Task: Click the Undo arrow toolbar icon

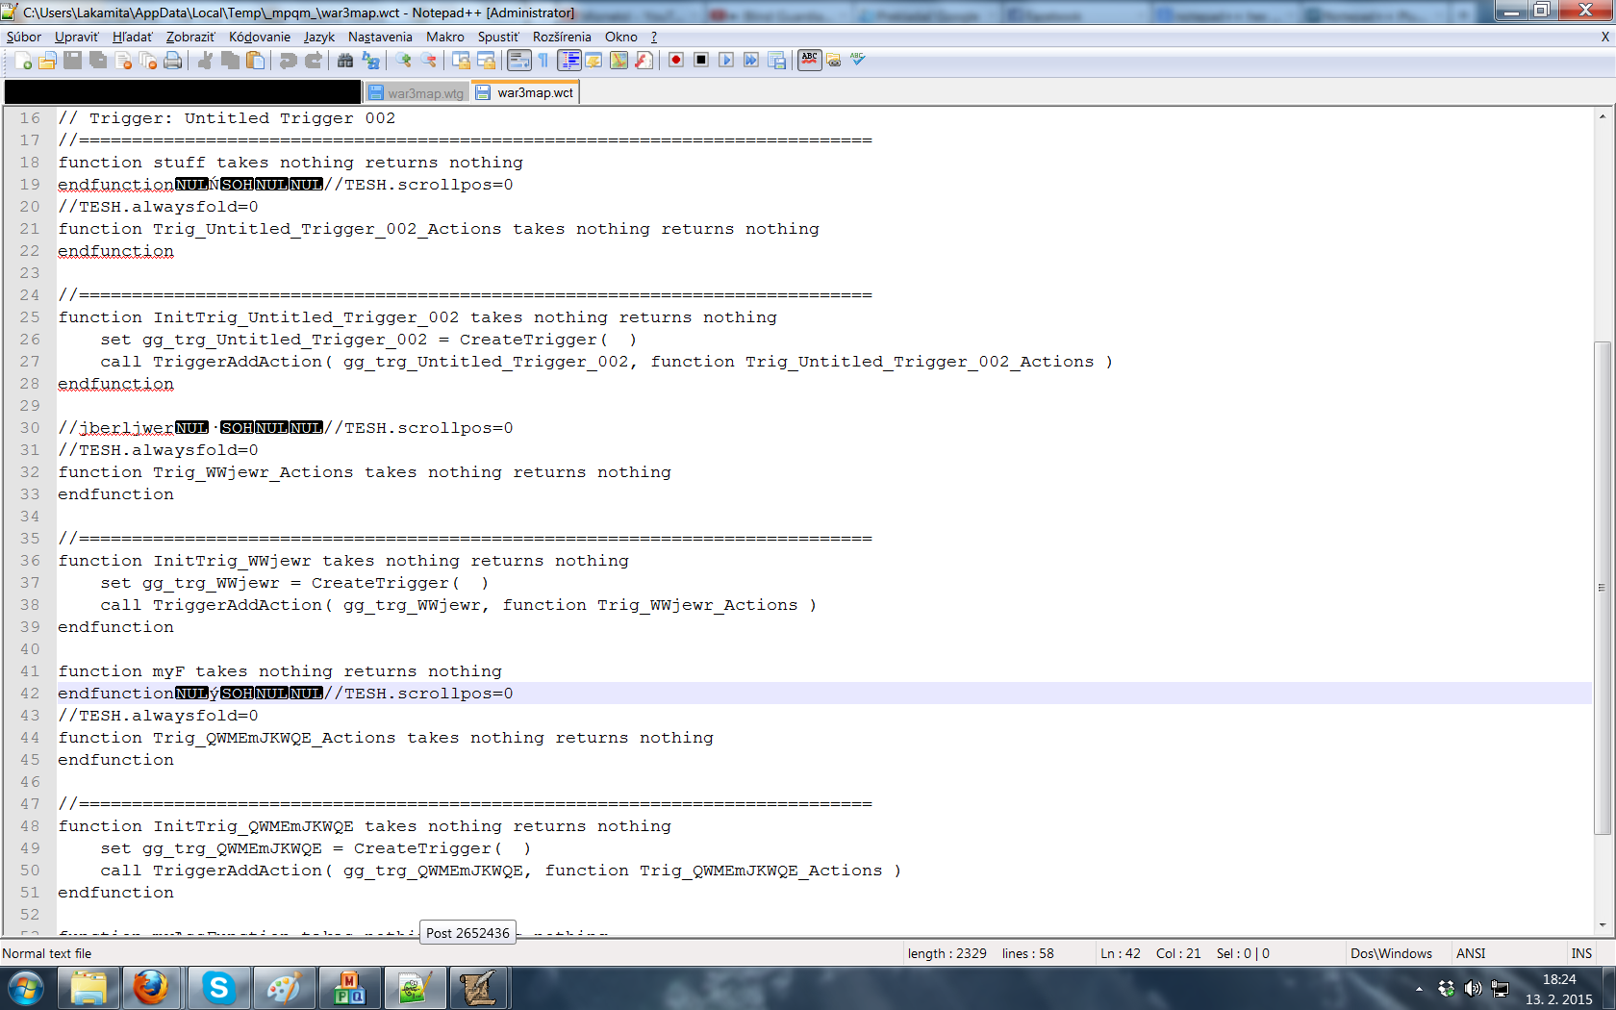Action: (288, 61)
